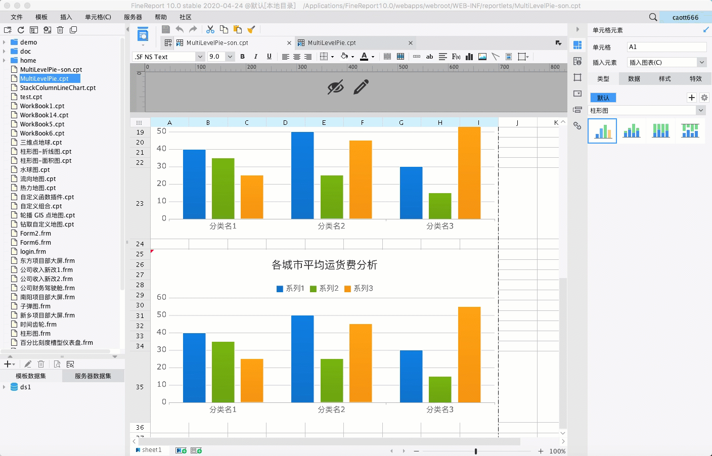712x456 pixels.
Task: Expand the ds1 dataset node
Action: click(x=5, y=387)
